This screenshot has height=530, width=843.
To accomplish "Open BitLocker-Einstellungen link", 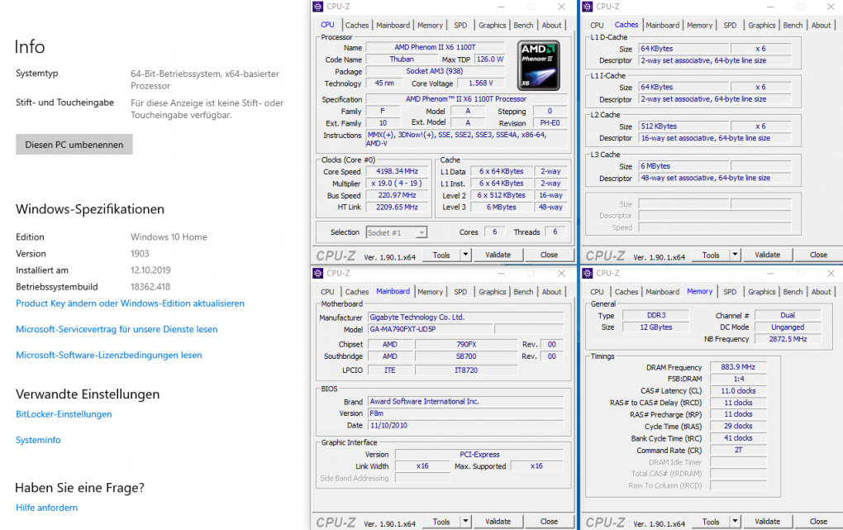I will click(x=64, y=414).
